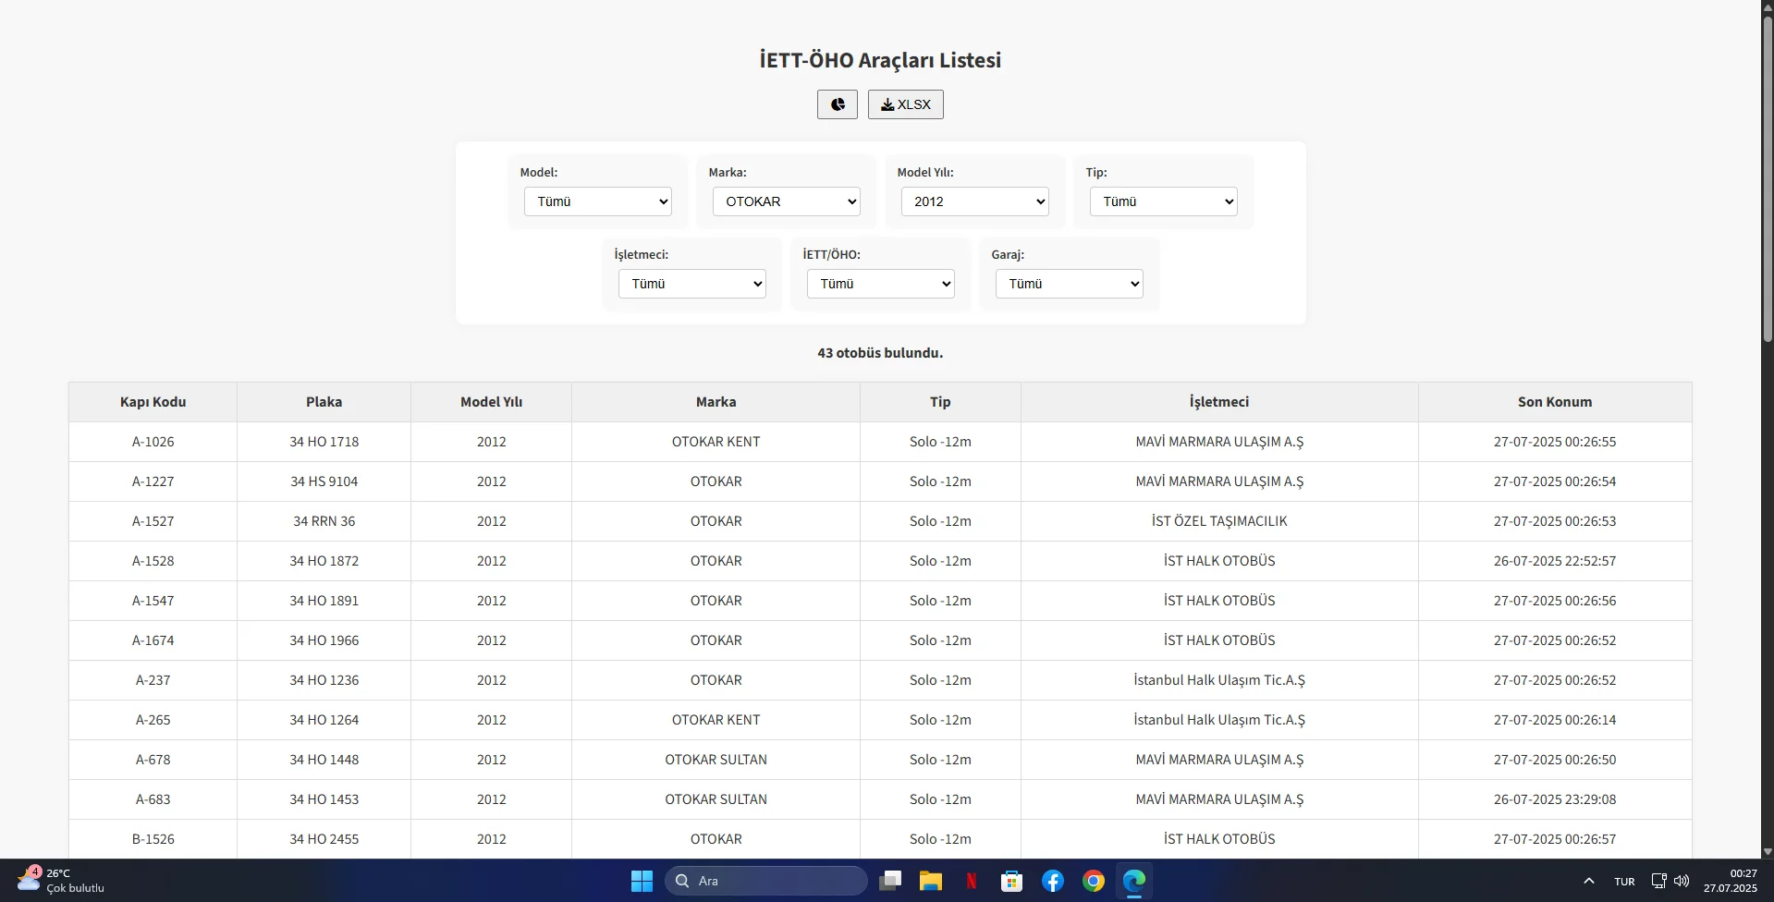Click the XLSX export button

pos(904,104)
